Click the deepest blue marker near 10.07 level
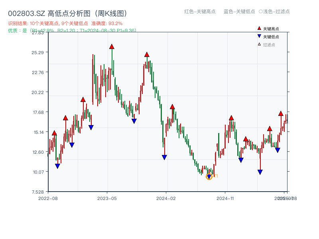The image size is (319, 239). coord(260,171)
